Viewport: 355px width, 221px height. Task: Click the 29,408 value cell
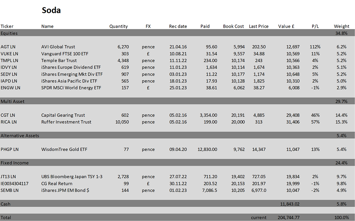(x=293, y=115)
